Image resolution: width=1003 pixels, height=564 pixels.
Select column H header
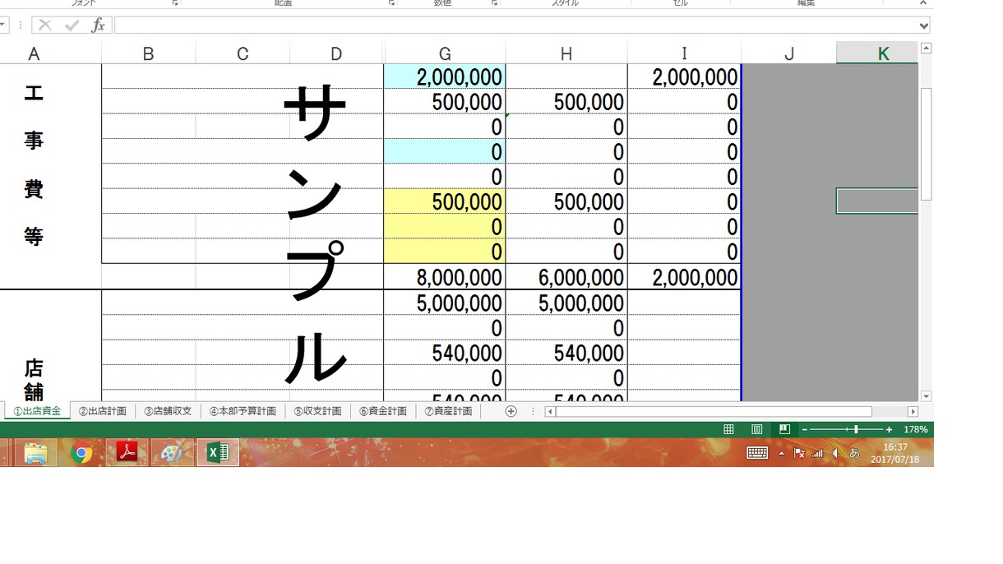pos(566,53)
